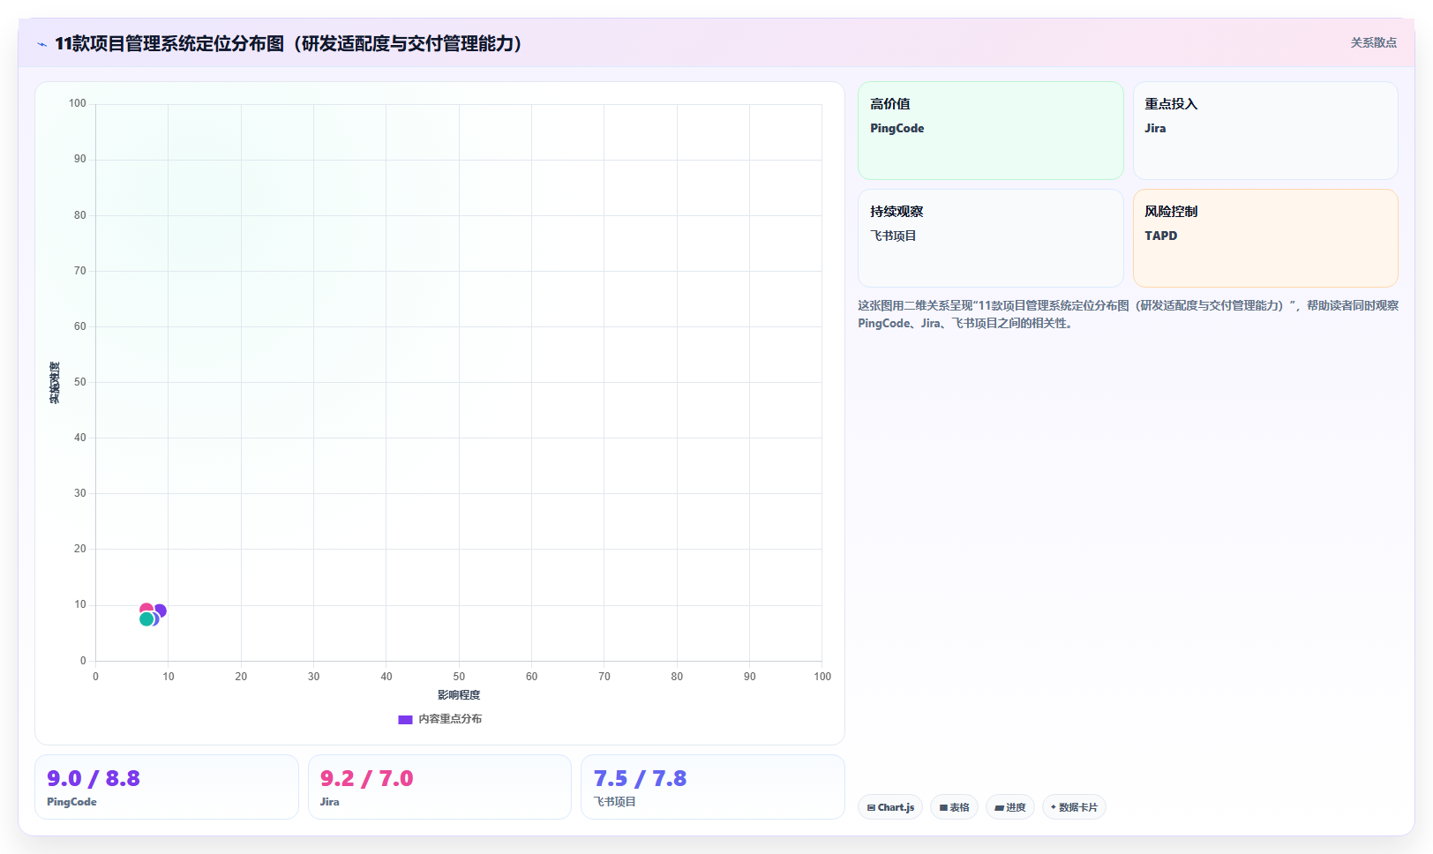Click the 表格 tag pill
The image size is (1433, 854).
[954, 807]
